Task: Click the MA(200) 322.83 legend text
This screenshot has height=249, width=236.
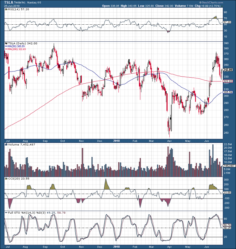Action: point(17,49)
